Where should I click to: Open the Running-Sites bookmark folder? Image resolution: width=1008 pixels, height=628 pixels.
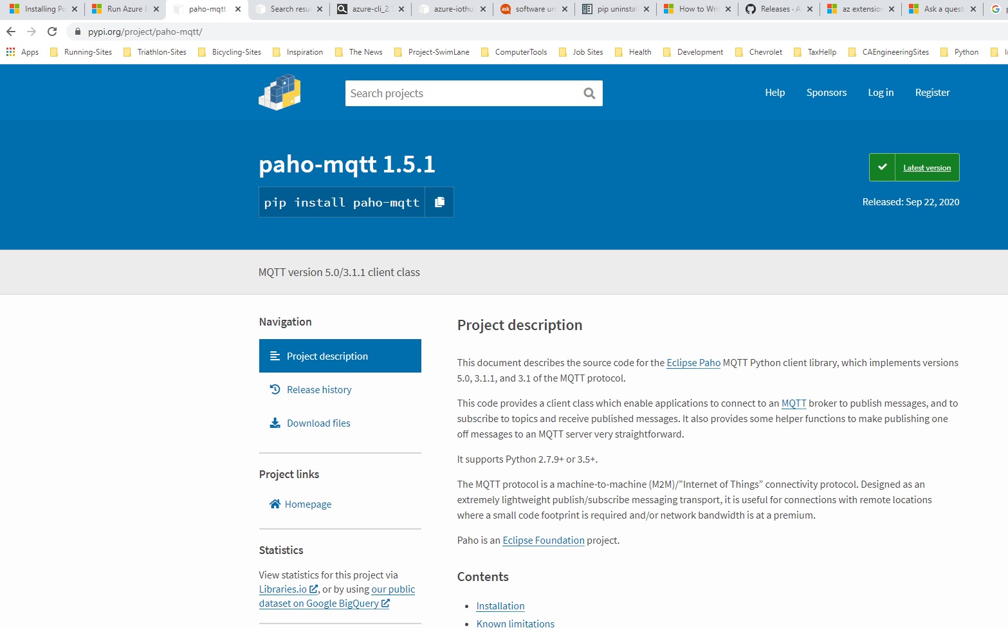81,52
